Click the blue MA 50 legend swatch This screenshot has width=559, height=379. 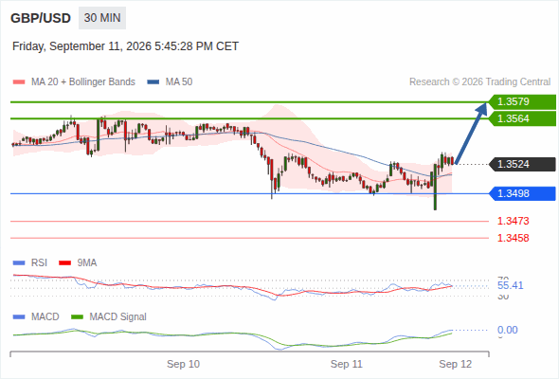[153, 82]
